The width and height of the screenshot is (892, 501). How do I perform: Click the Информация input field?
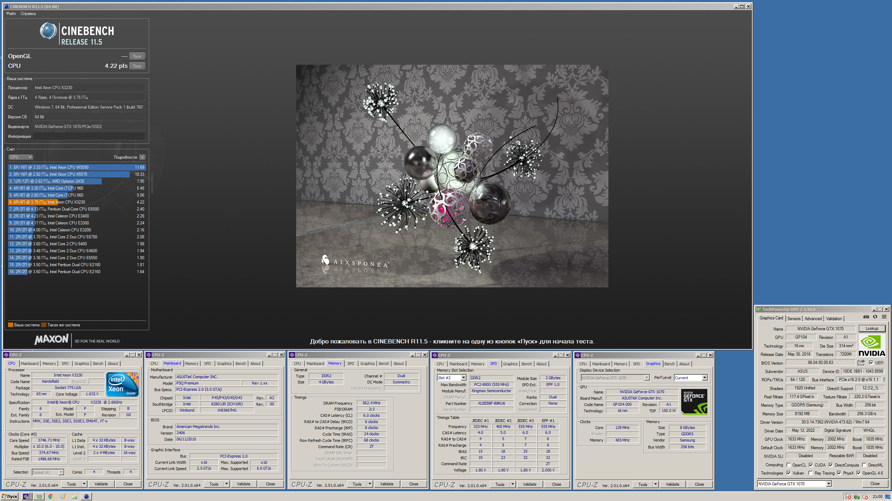click(x=89, y=136)
